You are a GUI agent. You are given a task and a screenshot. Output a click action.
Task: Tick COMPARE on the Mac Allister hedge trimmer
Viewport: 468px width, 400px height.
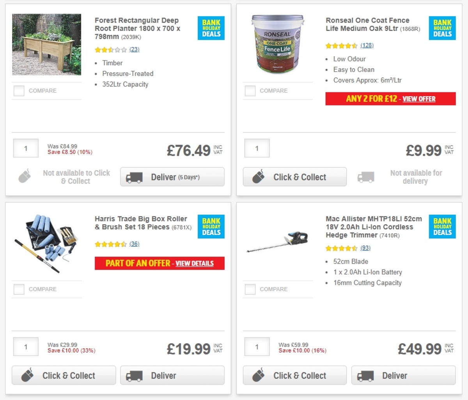click(x=250, y=289)
